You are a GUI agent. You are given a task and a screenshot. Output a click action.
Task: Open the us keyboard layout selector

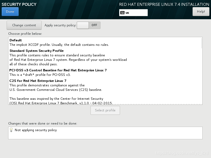133,13
